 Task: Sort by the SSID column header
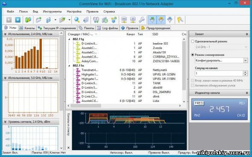[x=155, y=34]
